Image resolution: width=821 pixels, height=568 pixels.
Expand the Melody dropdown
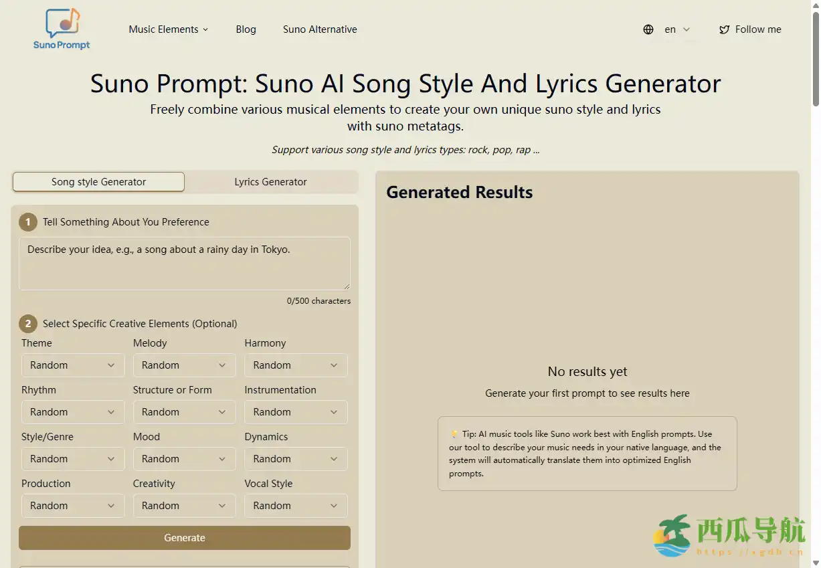click(184, 365)
